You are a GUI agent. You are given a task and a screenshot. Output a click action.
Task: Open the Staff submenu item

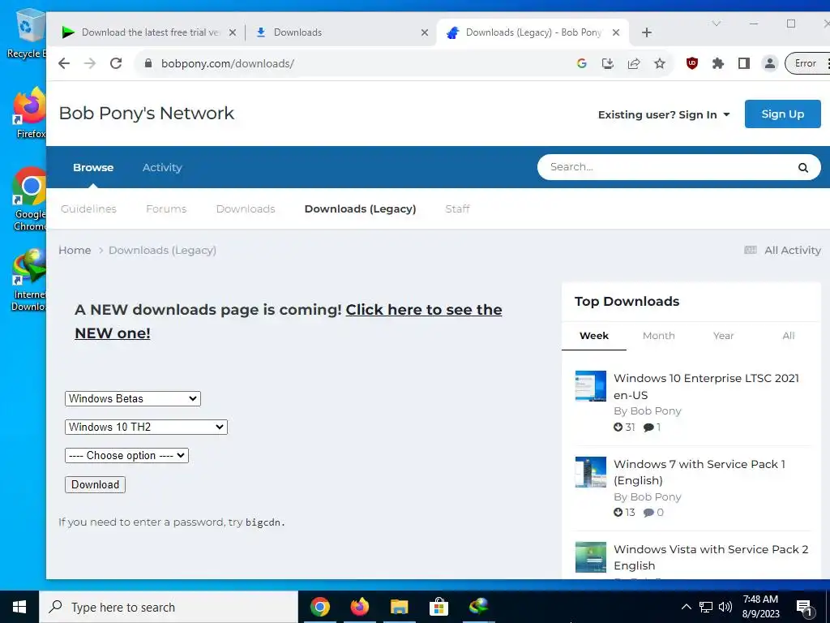[457, 208]
